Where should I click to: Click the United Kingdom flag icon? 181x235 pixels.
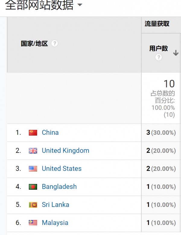[33, 151]
